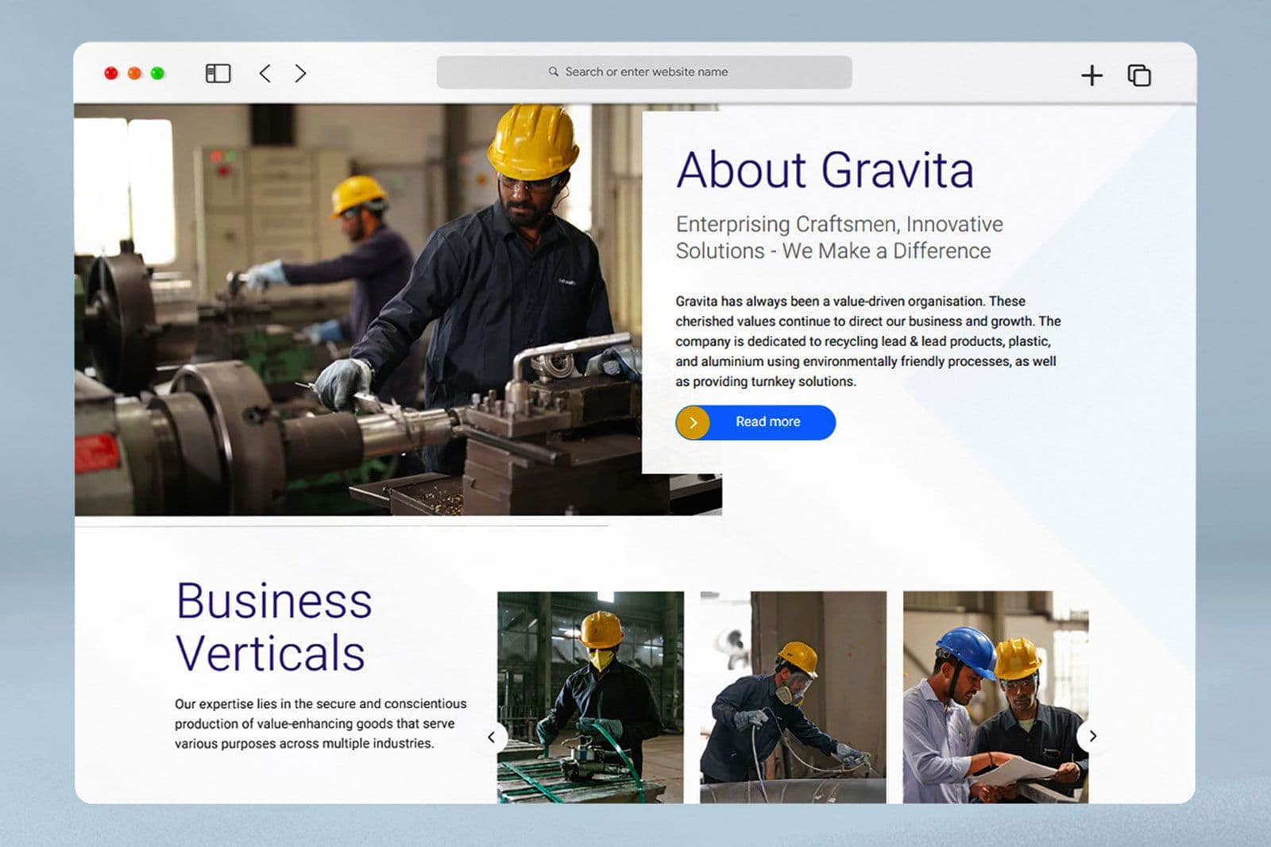This screenshot has width=1271, height=847.
Task: Click the red close window dot
Action: click(x=111, y=73)
